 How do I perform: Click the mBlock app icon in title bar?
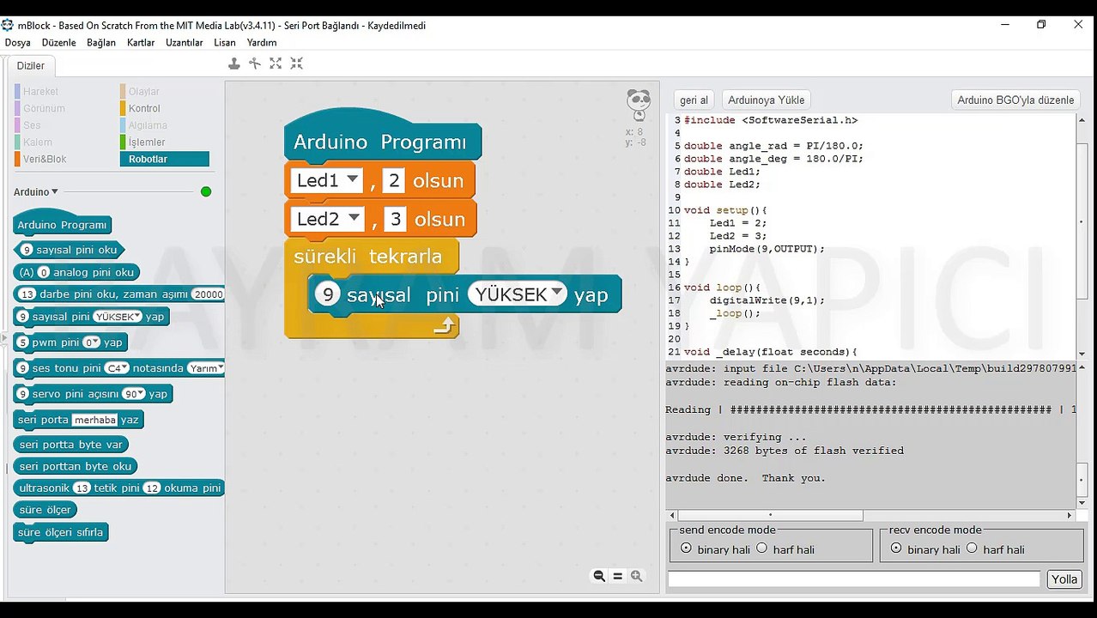[8, 25]
